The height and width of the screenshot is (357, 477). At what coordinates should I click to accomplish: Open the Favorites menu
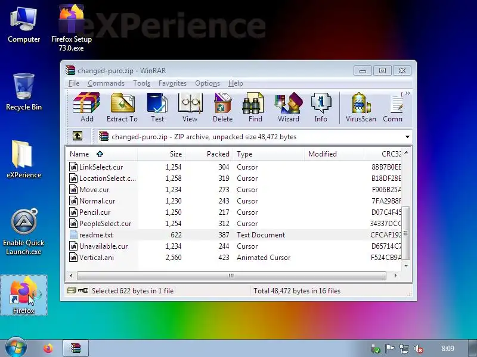pyautogui.click(x=172, y=83)
